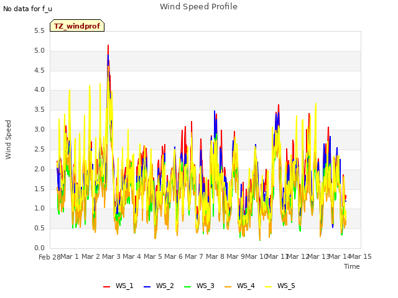The width and height of the screenshot is (398, 298).
Task: Click the 0.0 y-axis tick label
Action: pos(39,248)
